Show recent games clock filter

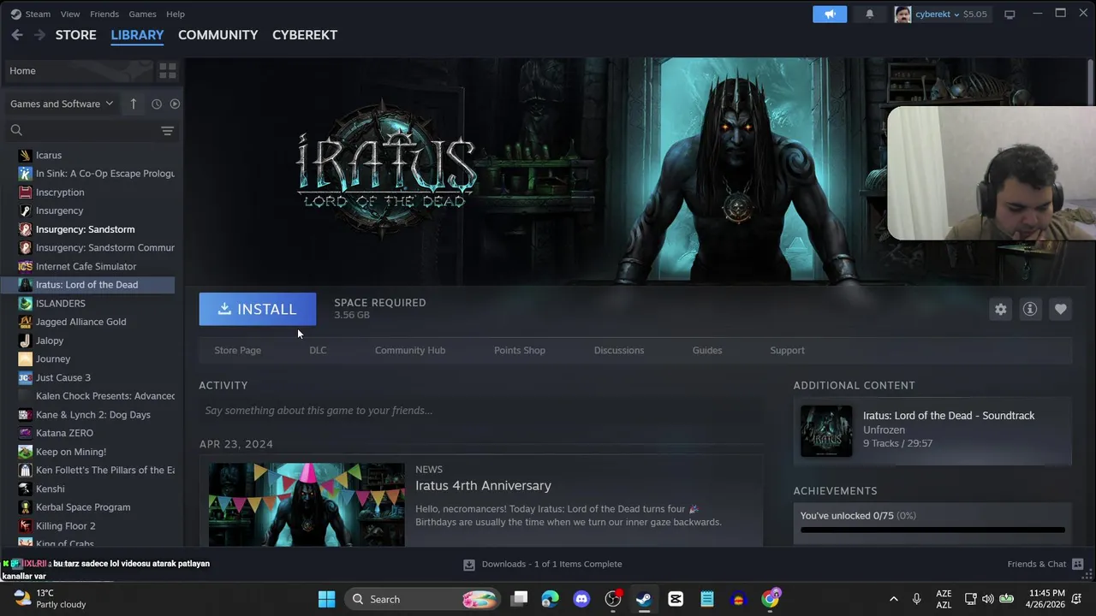[x=157, y=104]
